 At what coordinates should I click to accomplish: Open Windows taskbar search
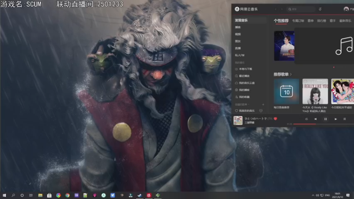click(x=13, y=195)
